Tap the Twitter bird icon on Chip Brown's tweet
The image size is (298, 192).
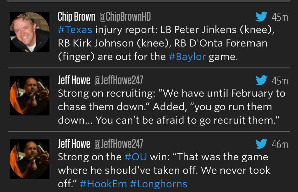[x=261, y=17]
